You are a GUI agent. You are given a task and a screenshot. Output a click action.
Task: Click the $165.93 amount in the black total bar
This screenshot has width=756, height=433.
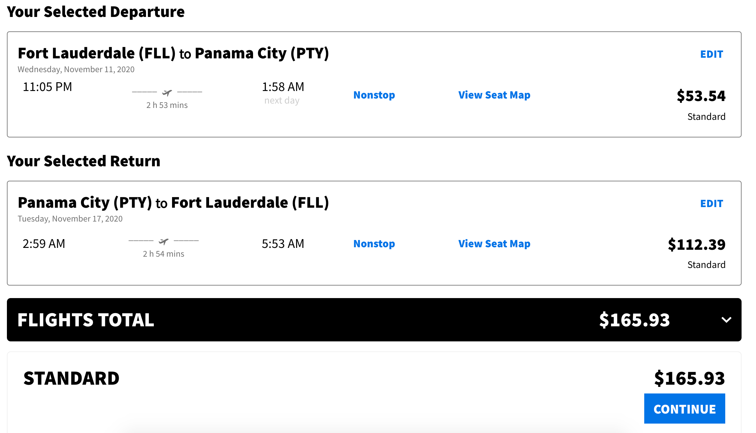[634, 320]
